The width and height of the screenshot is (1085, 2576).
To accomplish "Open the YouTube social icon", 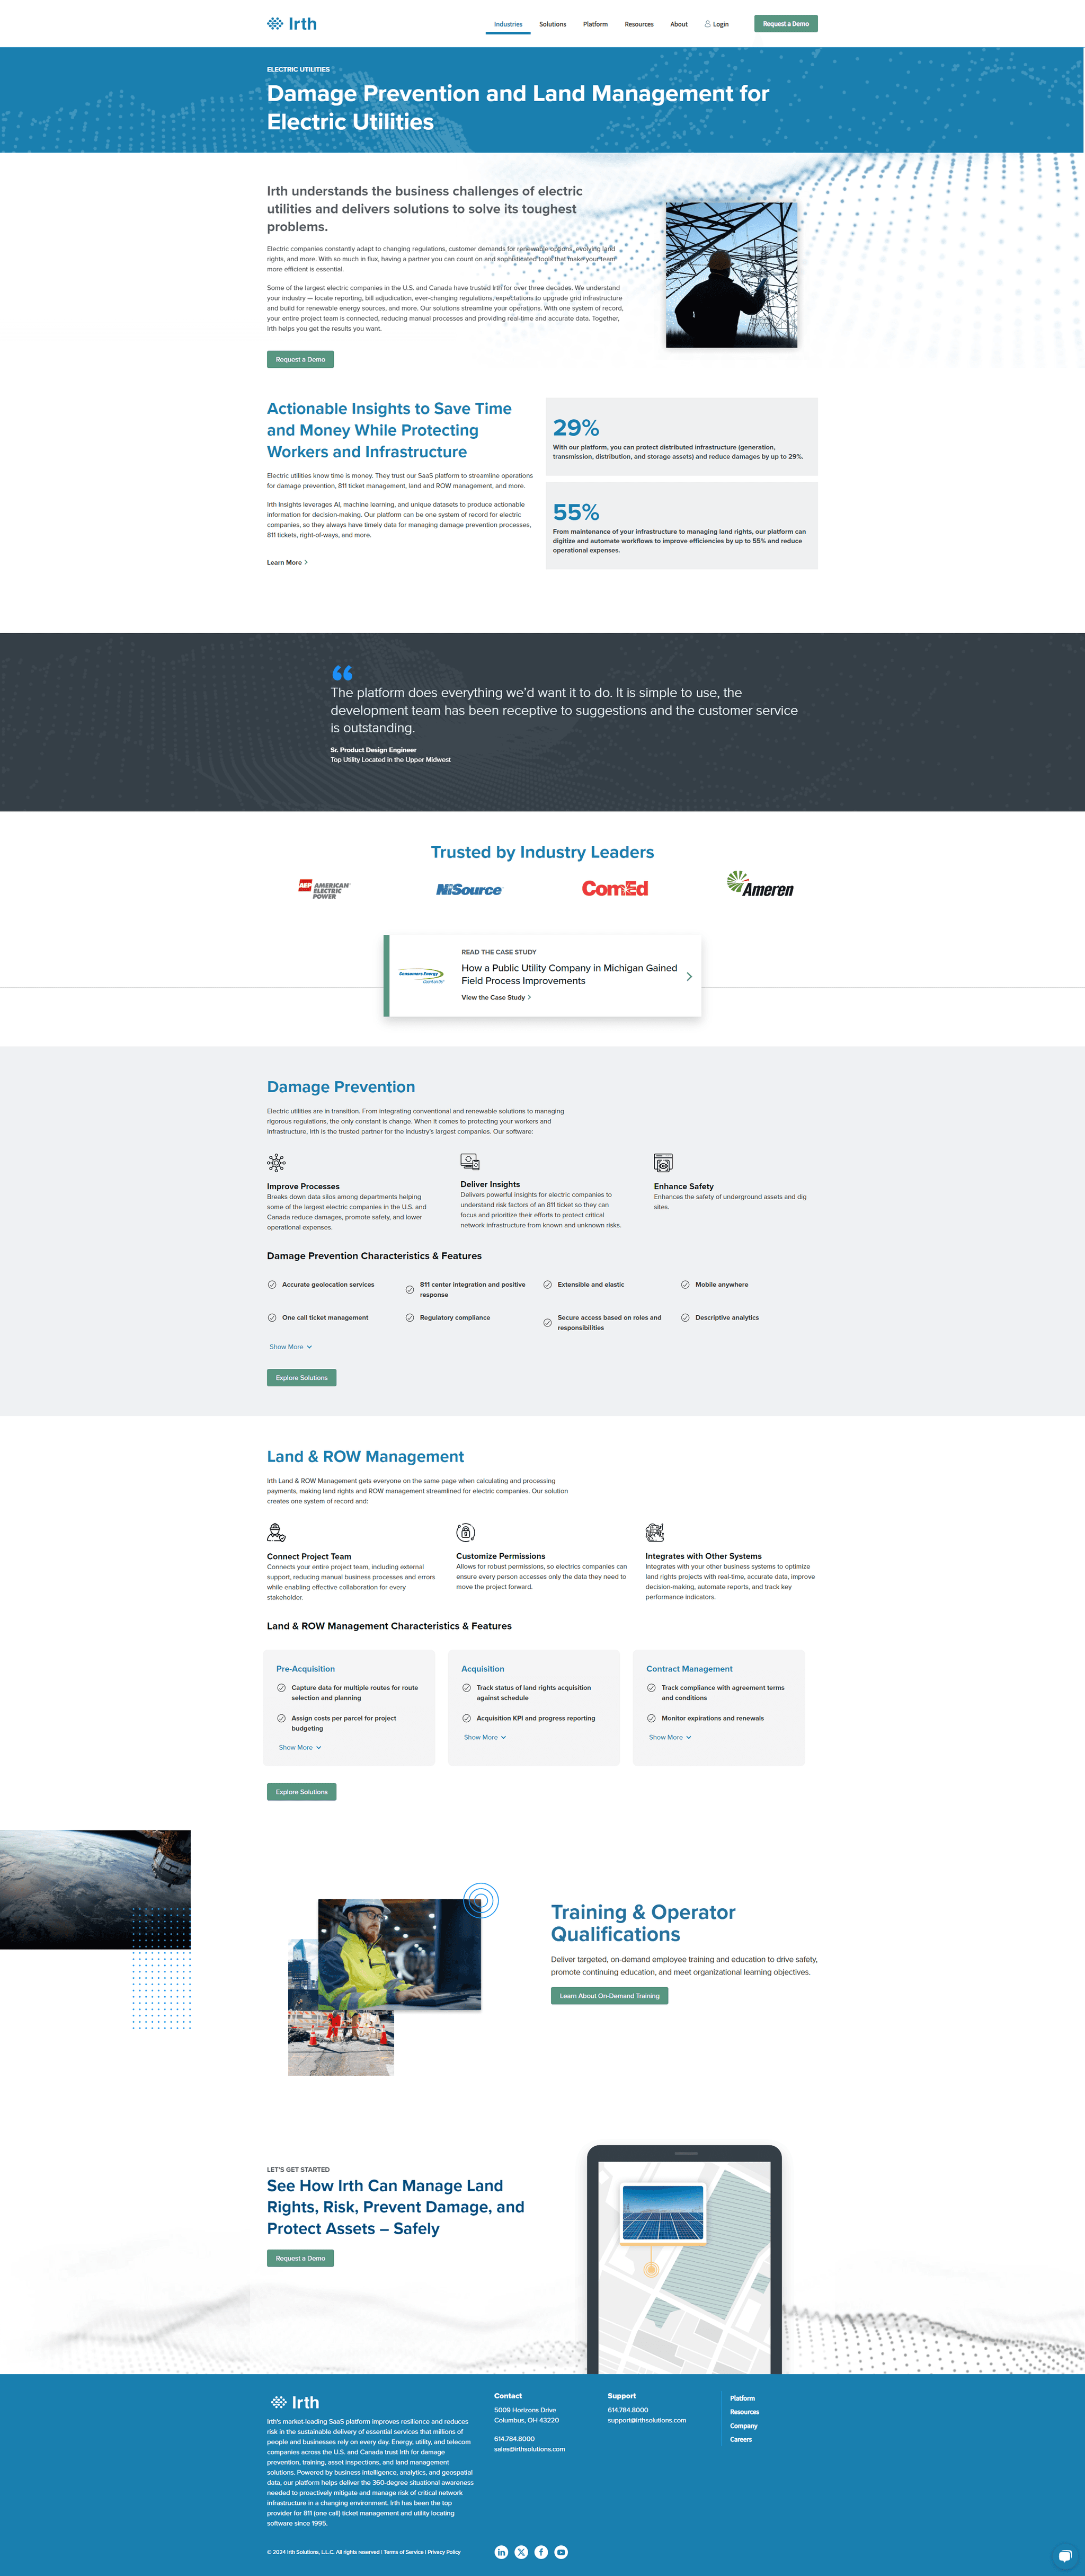I will (x=561, y=2552).
